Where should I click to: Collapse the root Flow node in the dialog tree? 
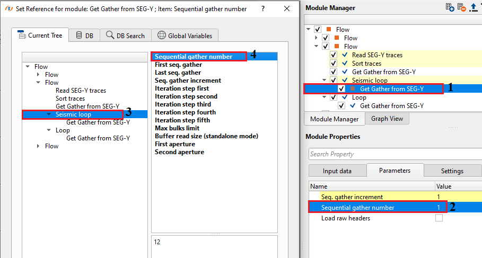pyautogui.click(x=28, y=66)
